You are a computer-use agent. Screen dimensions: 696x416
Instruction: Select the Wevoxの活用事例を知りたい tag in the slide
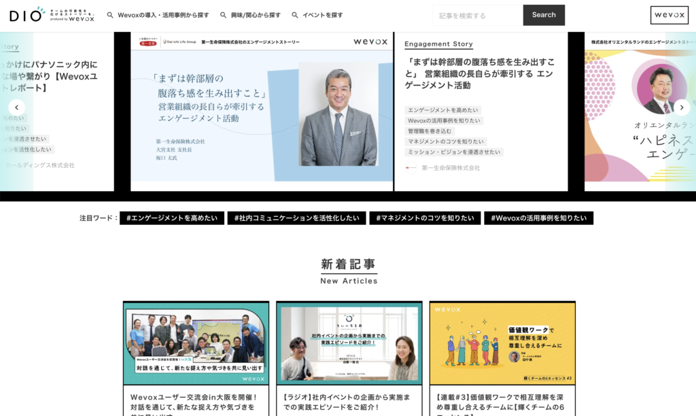coord(444,121)
